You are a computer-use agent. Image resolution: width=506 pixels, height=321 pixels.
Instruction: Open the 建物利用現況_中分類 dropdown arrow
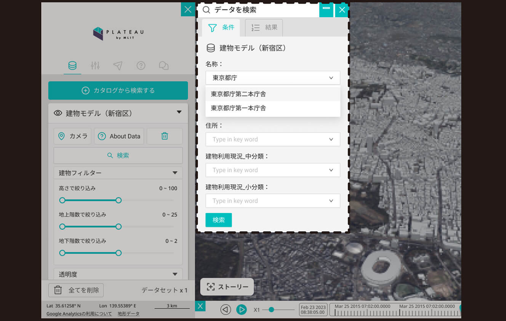[x=331, y=170]
